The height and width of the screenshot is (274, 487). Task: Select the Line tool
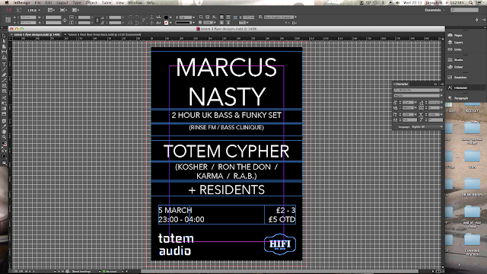tap(4, 69)
